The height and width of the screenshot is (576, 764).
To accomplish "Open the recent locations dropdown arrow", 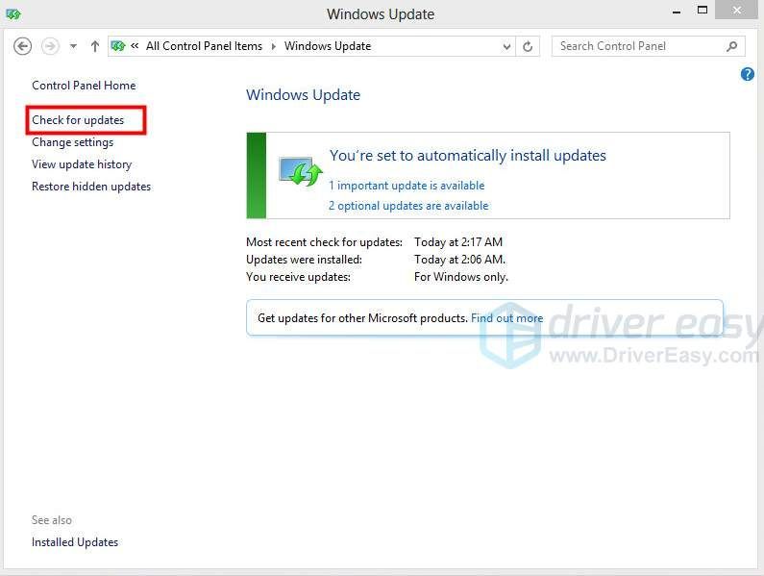I will pyautogui.click(x=74, y=46).
